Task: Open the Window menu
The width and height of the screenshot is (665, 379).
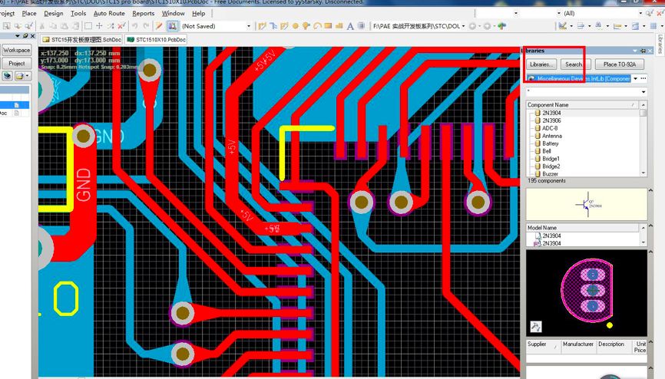Action: [x=173, y=13]
